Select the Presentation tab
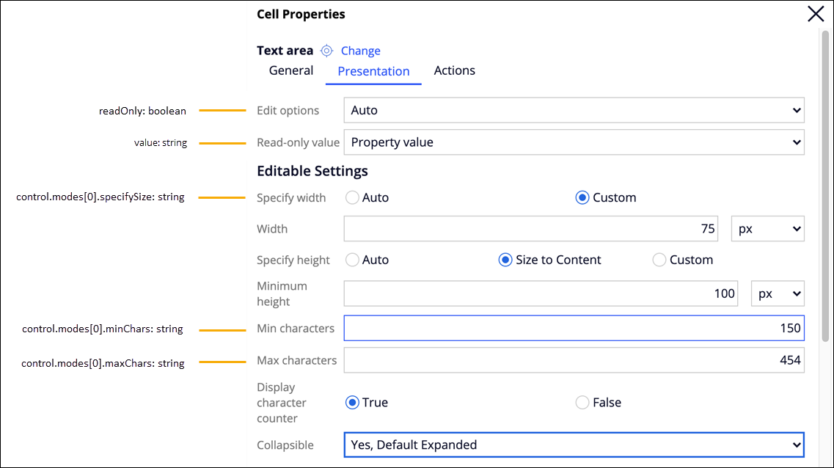Viewport: 834px width, 468px height. pos(373,71)
